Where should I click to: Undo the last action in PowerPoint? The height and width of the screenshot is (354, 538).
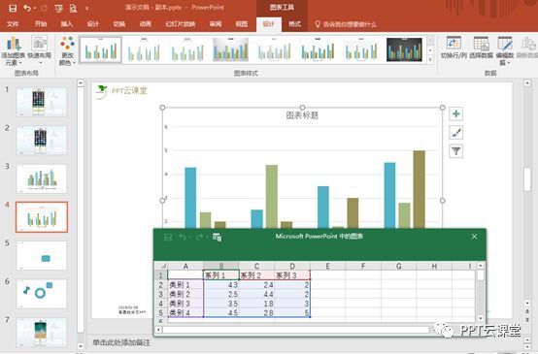[x=27, y=8]
